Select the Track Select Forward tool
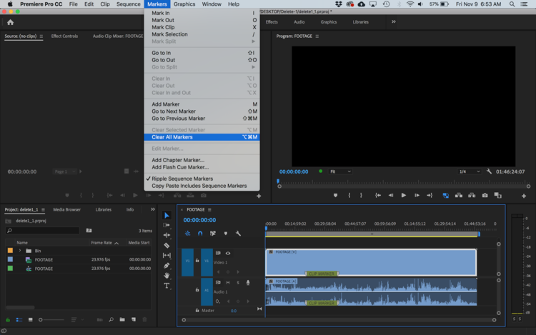 pyautogui.click(x=167, y=225)
